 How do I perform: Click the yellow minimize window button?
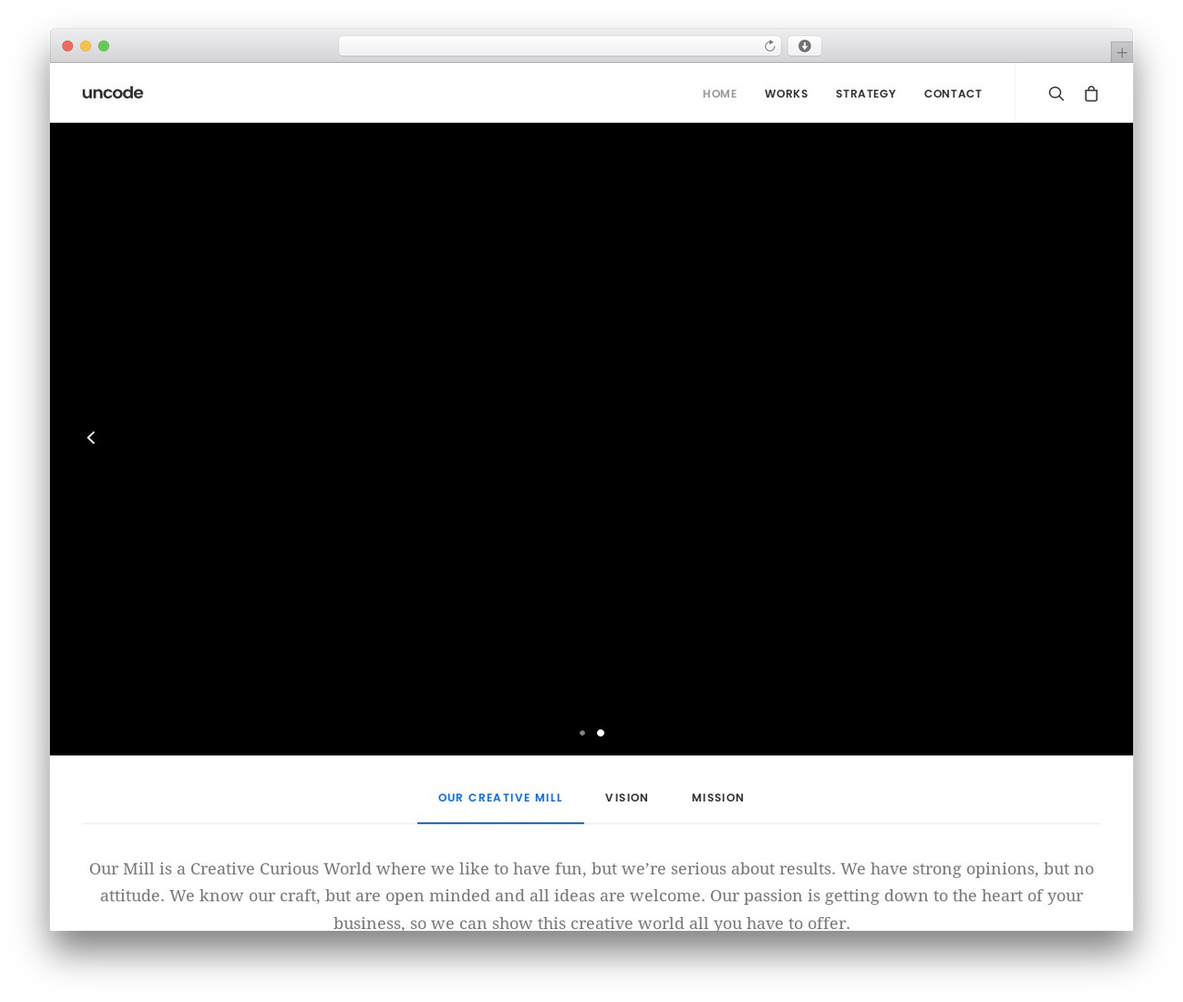[86, 46]
